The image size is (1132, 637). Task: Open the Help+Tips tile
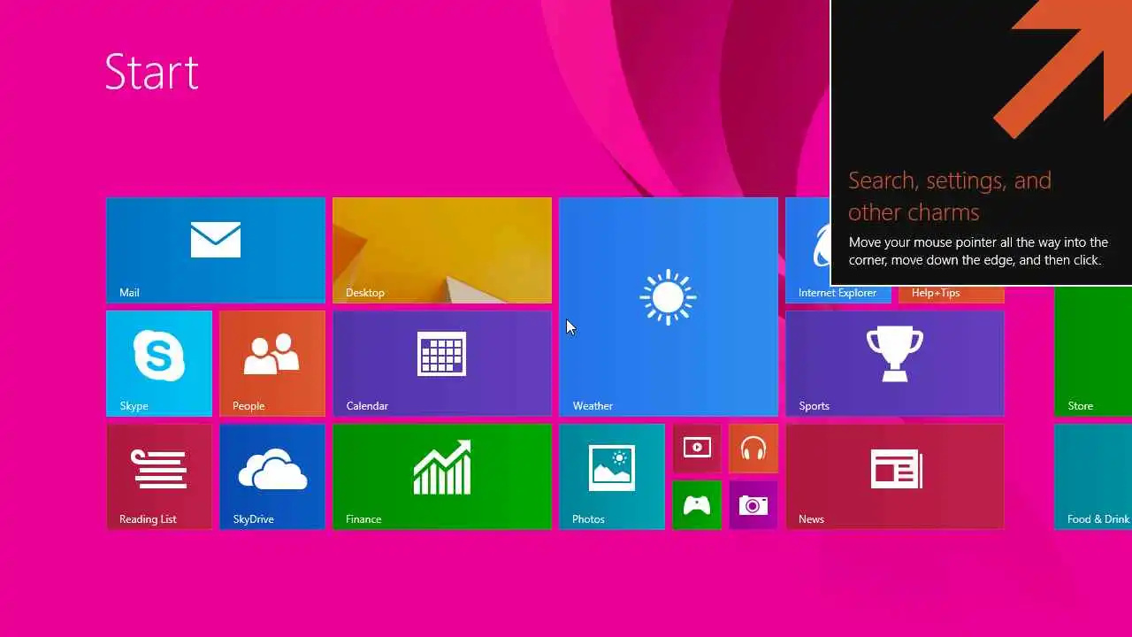coord(951,294)
